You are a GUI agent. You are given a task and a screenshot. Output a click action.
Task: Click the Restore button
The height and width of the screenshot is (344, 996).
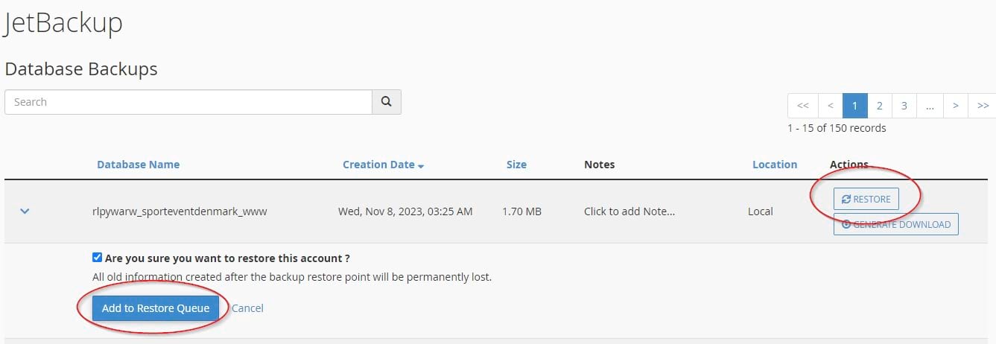866,199
